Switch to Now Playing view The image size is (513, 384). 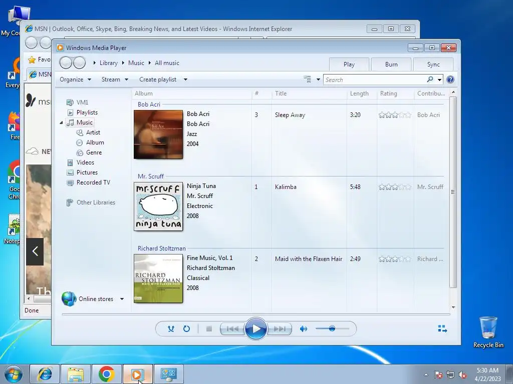(442, 329)
